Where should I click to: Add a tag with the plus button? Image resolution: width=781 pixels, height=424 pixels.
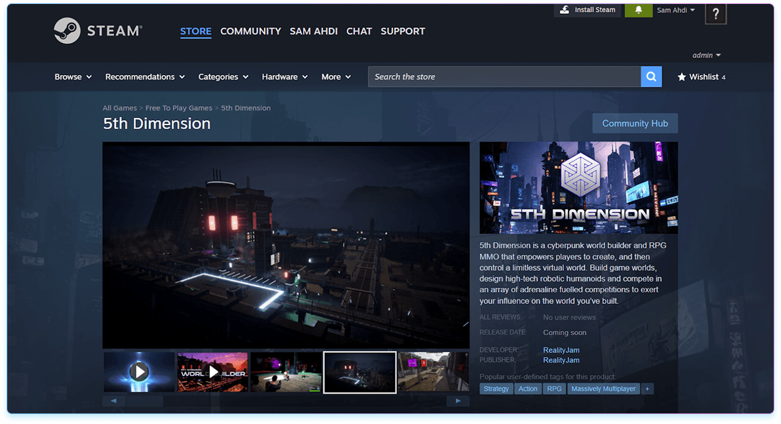pyautogui.click(x=647, y=389)
